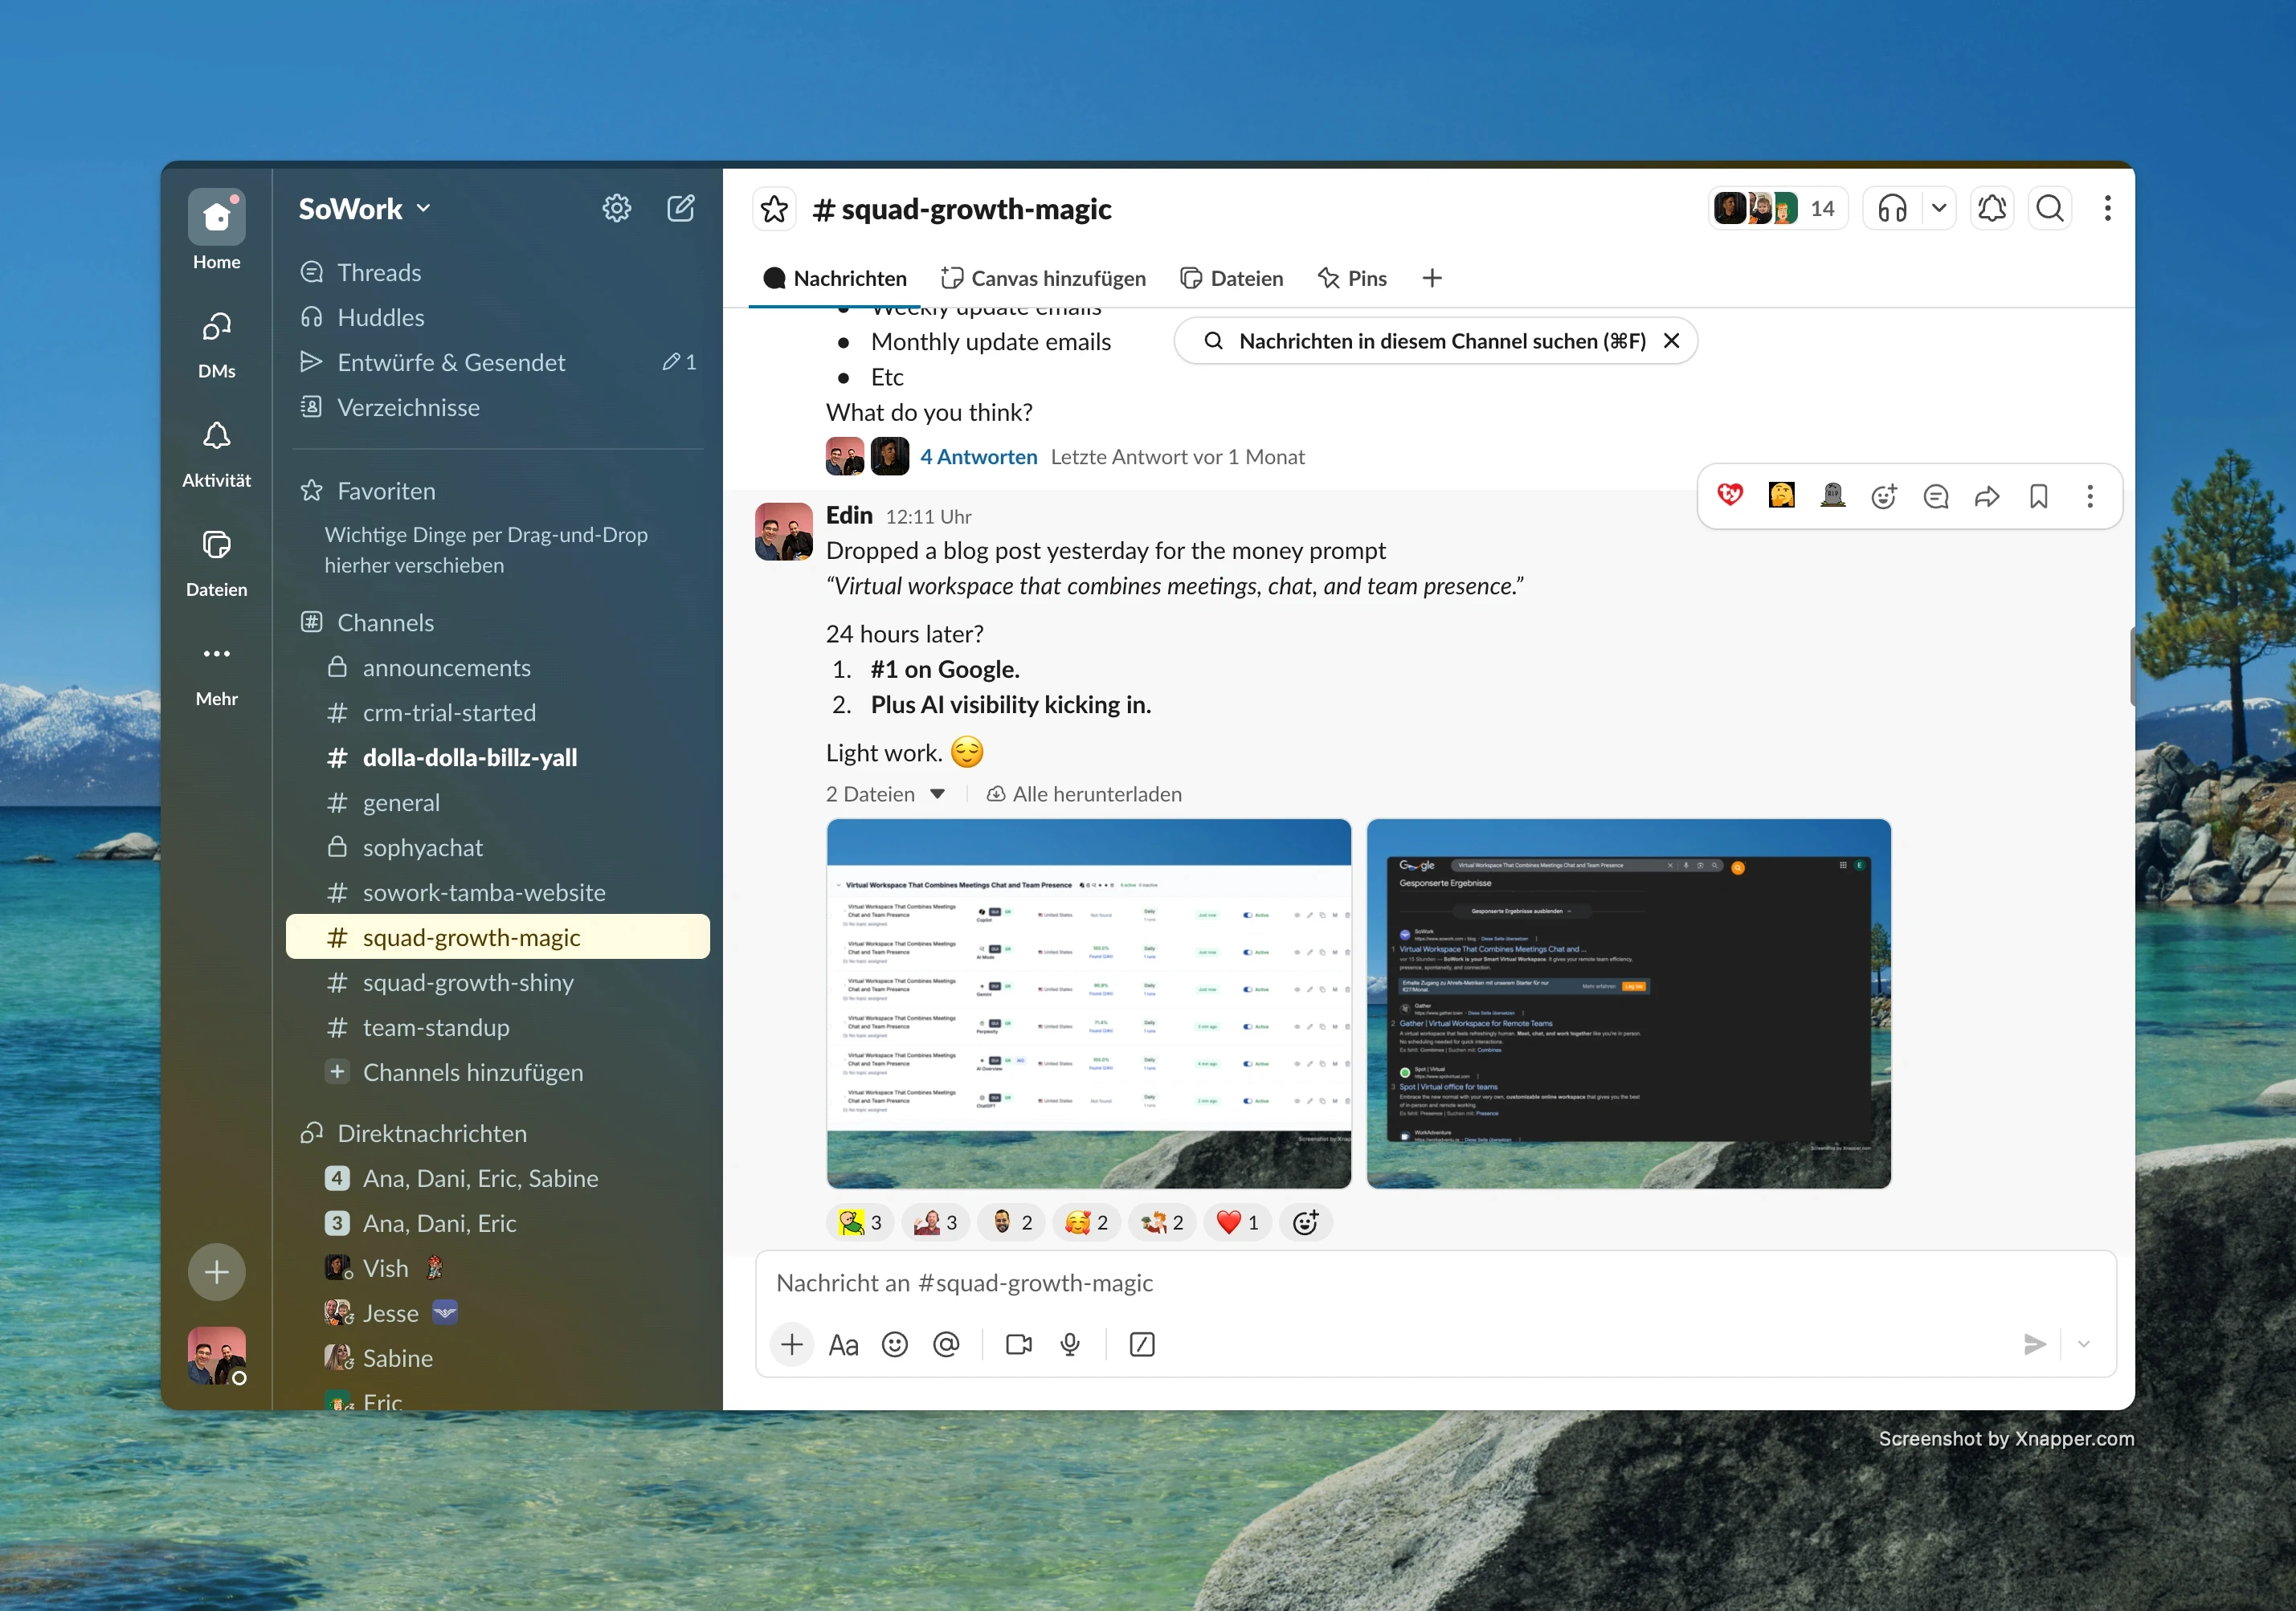React with the heart emoji in message toolbar
This screenshot has width=2296, height=1611.
tap(1730, 496)
